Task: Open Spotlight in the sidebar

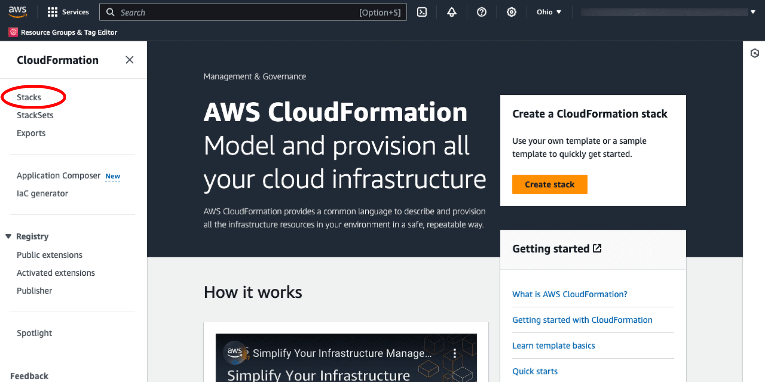Action: tap(34, 333)
